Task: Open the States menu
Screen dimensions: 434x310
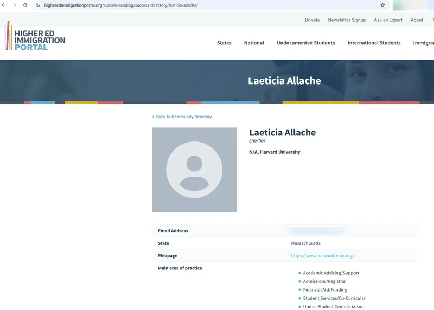Action: coord(224,43)
